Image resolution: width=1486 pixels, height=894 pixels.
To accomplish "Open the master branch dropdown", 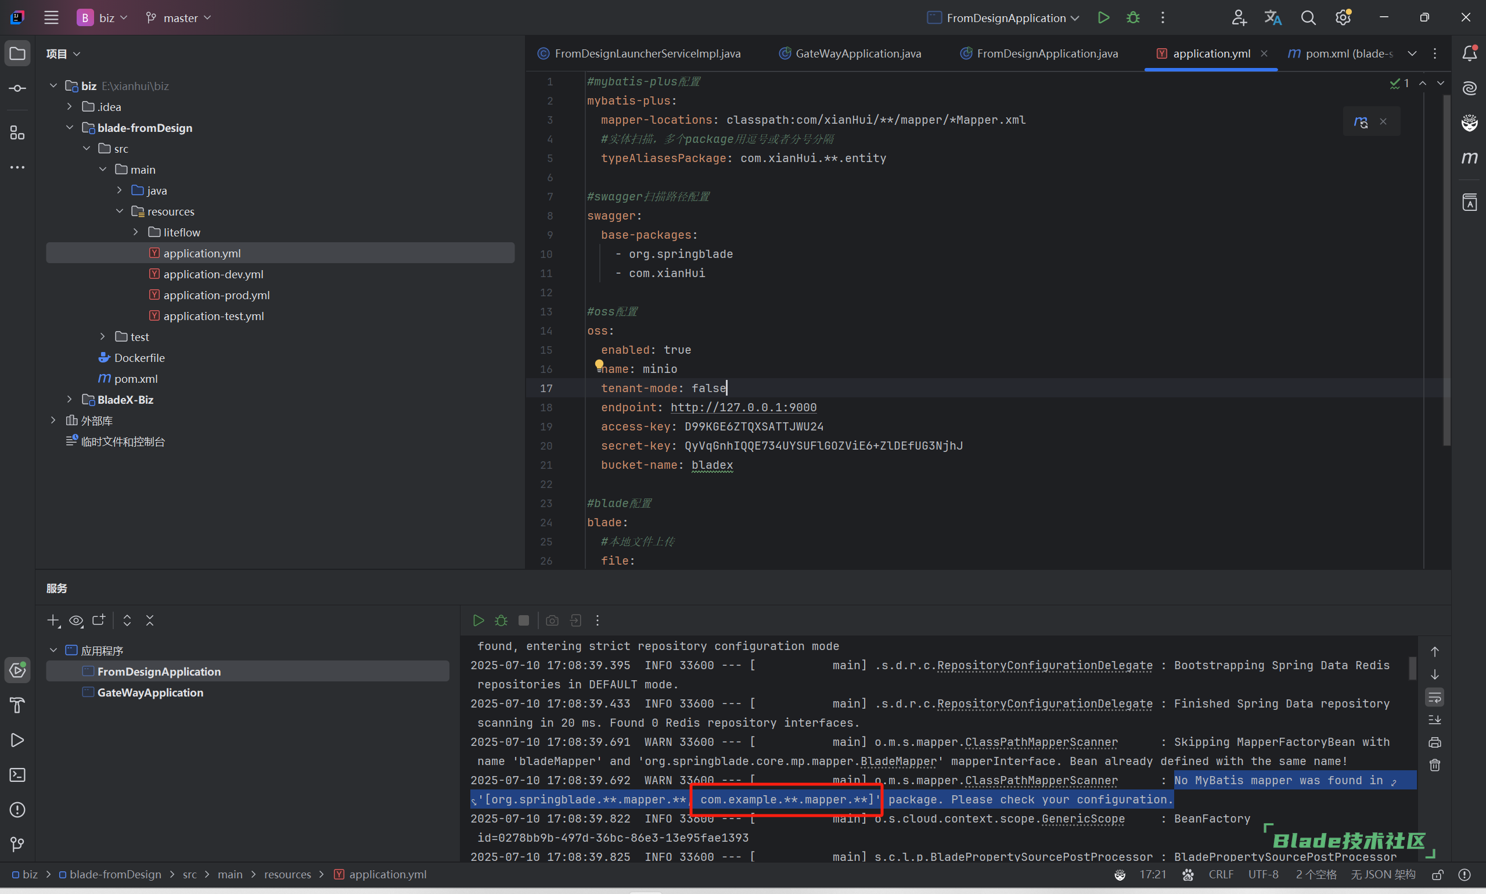I will (x=178, y=17).
